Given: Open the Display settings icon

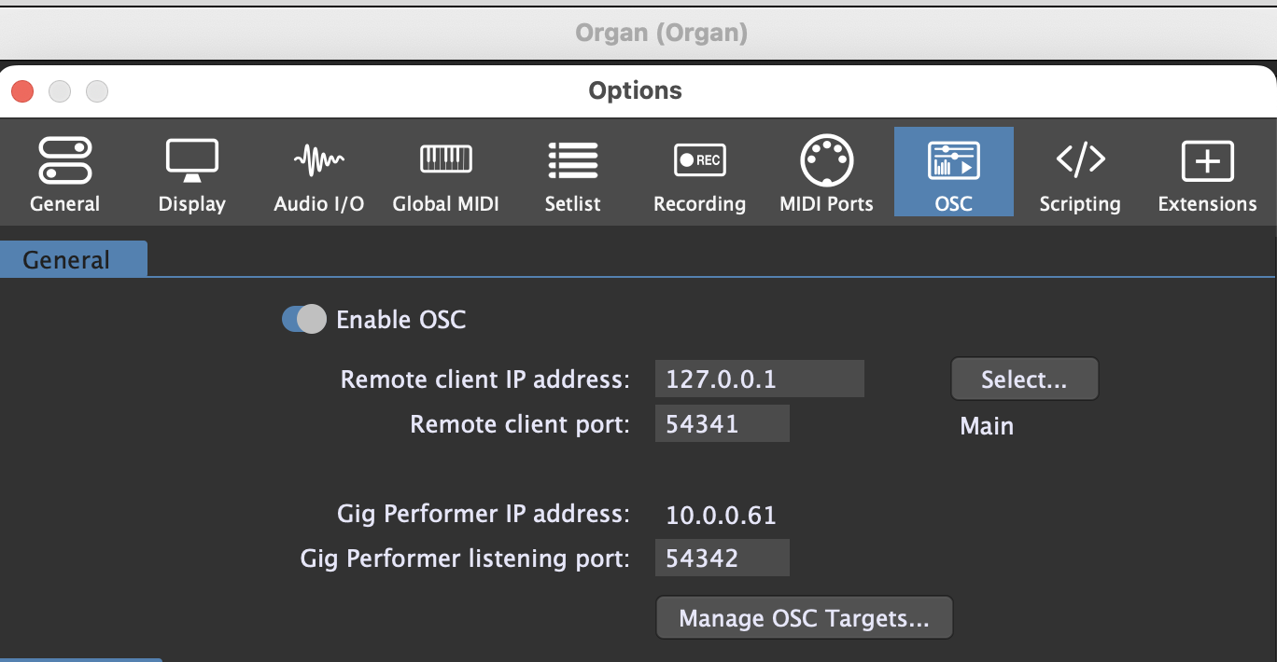Looking at the screenshot, I should [x=191, y=162].
